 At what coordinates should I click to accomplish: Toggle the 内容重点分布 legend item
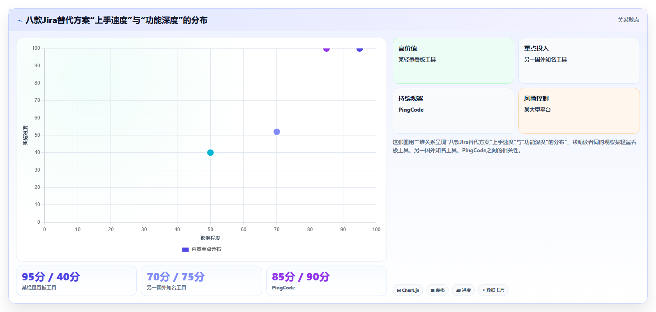201,249
